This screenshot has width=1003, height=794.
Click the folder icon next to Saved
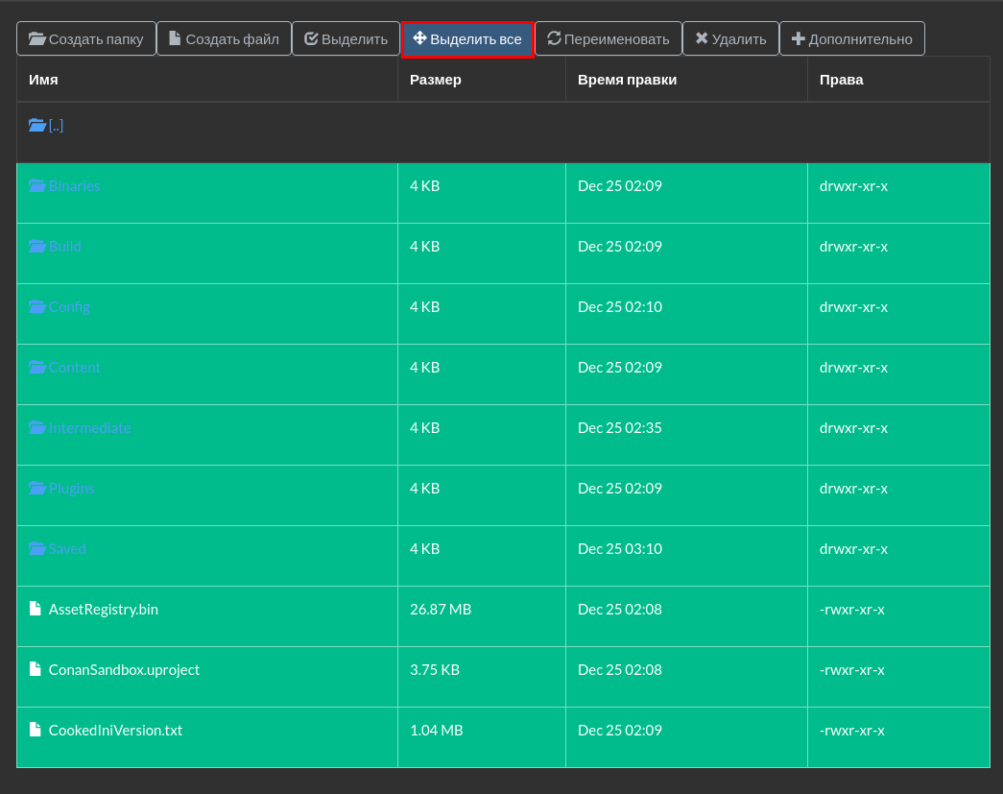[x=37, y=548]
